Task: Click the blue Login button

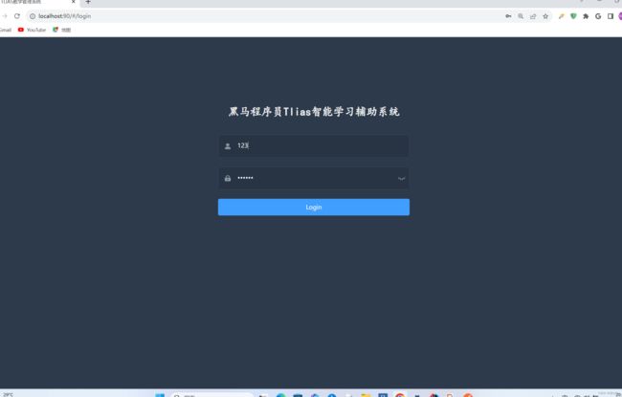Action: point(313,207)
